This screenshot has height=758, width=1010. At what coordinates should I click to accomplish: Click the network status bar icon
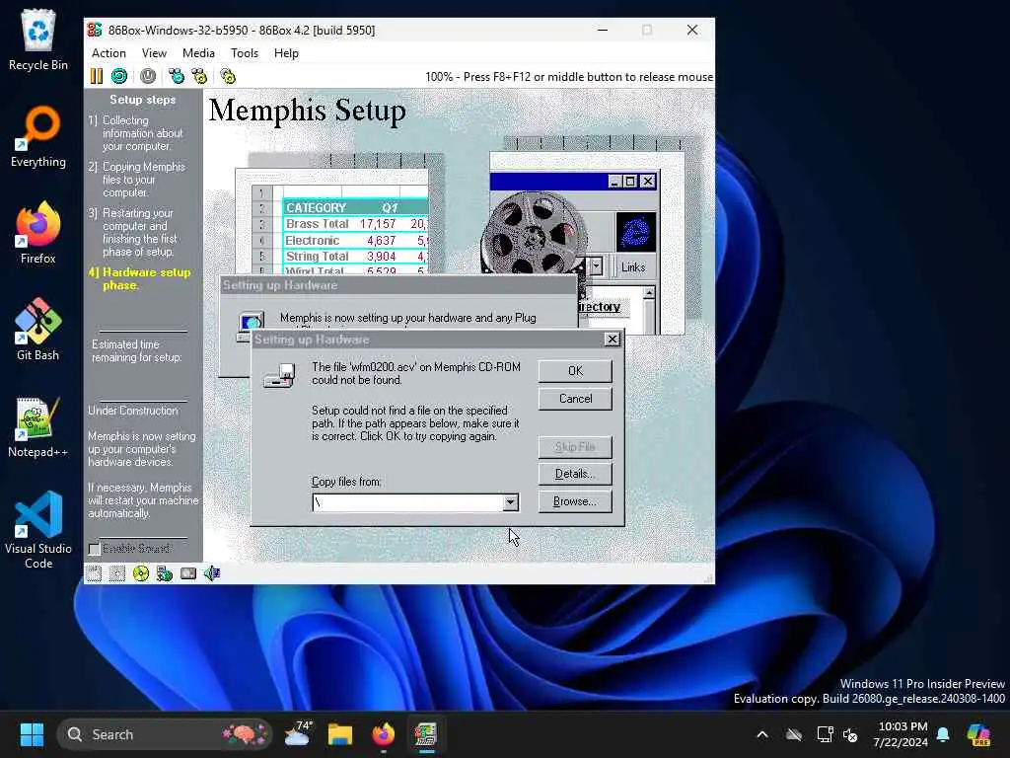pyautogui.click(x=165, y=573)
